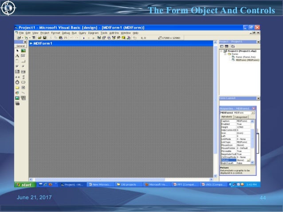Open the Add-Ins menu
The height and width of the screenshot is (212, 283).
click(x=114, y=33)
